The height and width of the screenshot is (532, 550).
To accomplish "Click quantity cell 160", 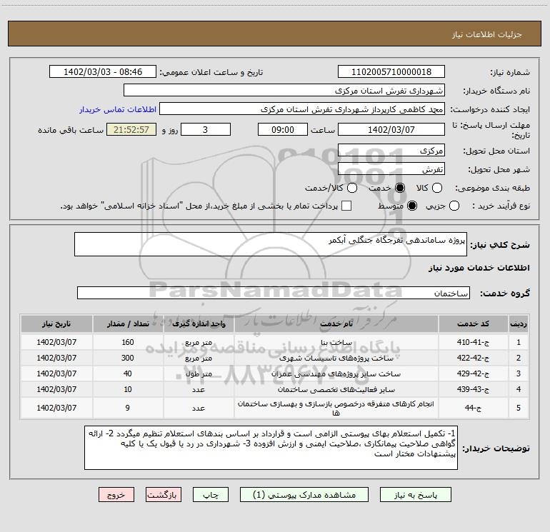I will (128, 342).
